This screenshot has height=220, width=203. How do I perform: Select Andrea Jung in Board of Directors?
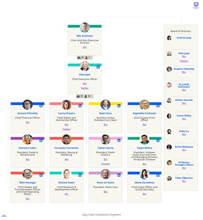[x=184, y=38]
